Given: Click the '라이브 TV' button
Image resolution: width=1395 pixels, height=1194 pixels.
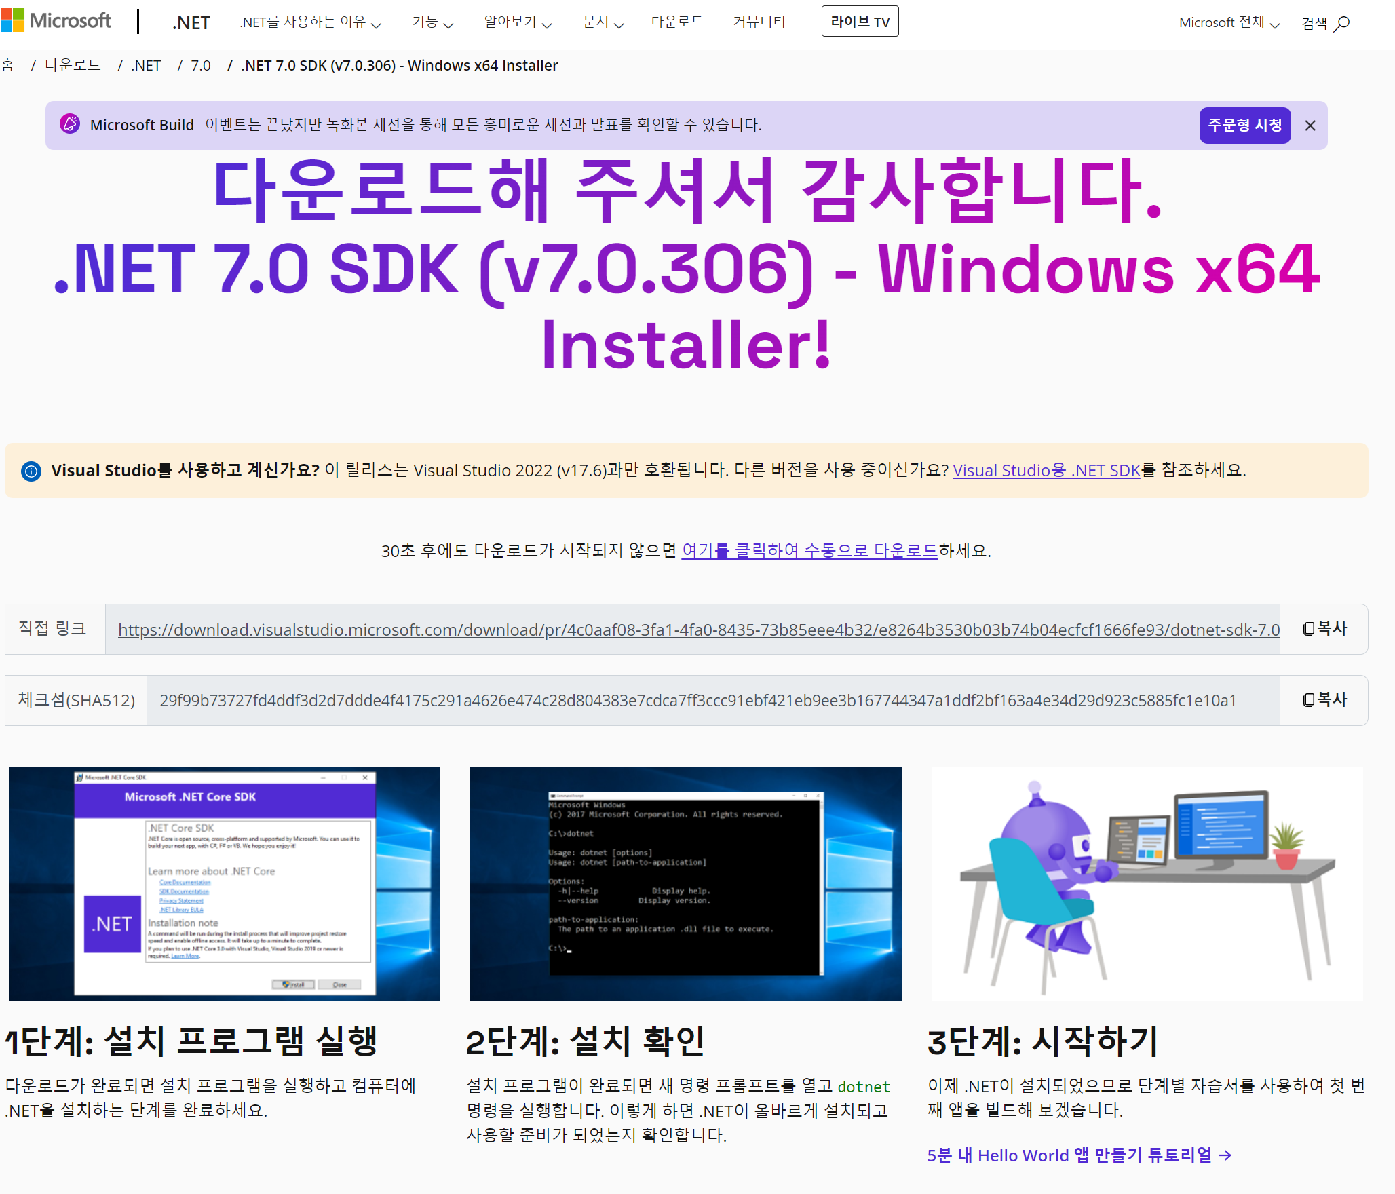Looking at the screenshot, I should 860,22.
